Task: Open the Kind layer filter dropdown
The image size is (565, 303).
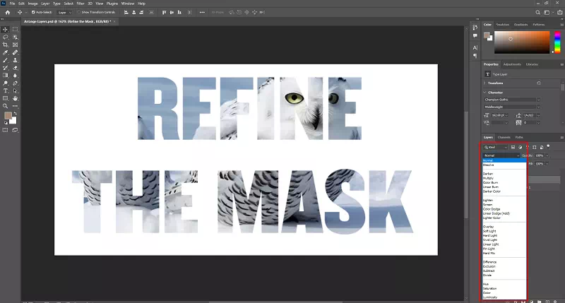Action: point(496,148)
